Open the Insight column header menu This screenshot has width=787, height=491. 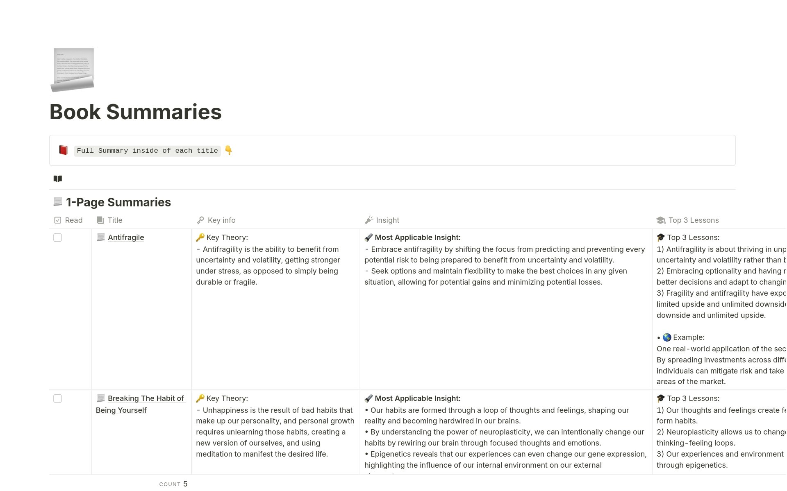click(382, 220)
